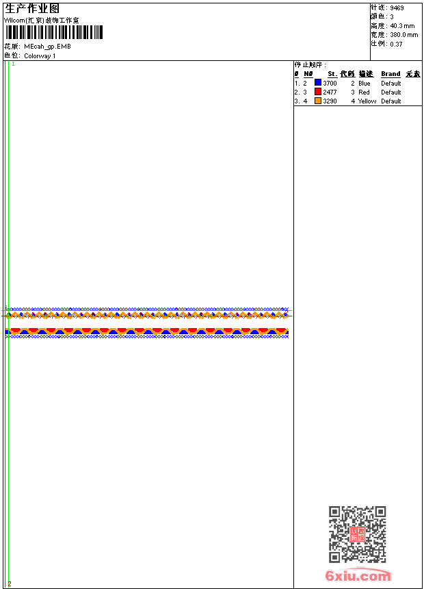Click the red color swatch for 2477
The width and height of the screenshot is (424, 589).
[318, 92]
